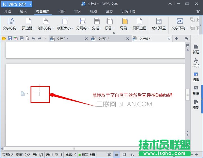Switch to the 引用 ribbon tab

(62, 12)
